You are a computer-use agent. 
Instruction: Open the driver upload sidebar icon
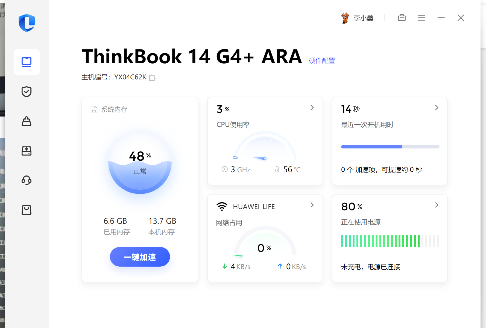tap(27, 151)
